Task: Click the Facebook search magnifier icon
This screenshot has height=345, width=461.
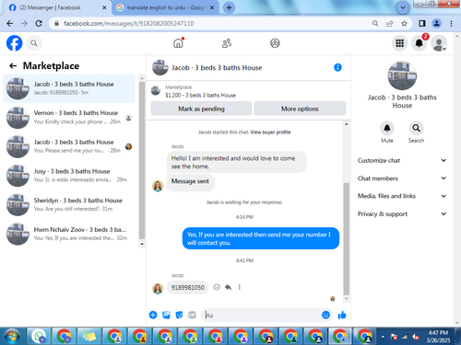Action: point(34,43)
